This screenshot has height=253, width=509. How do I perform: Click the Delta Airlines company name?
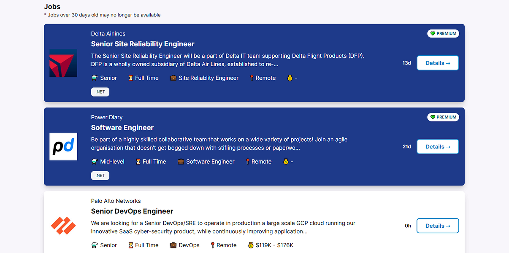click(108, 34)
